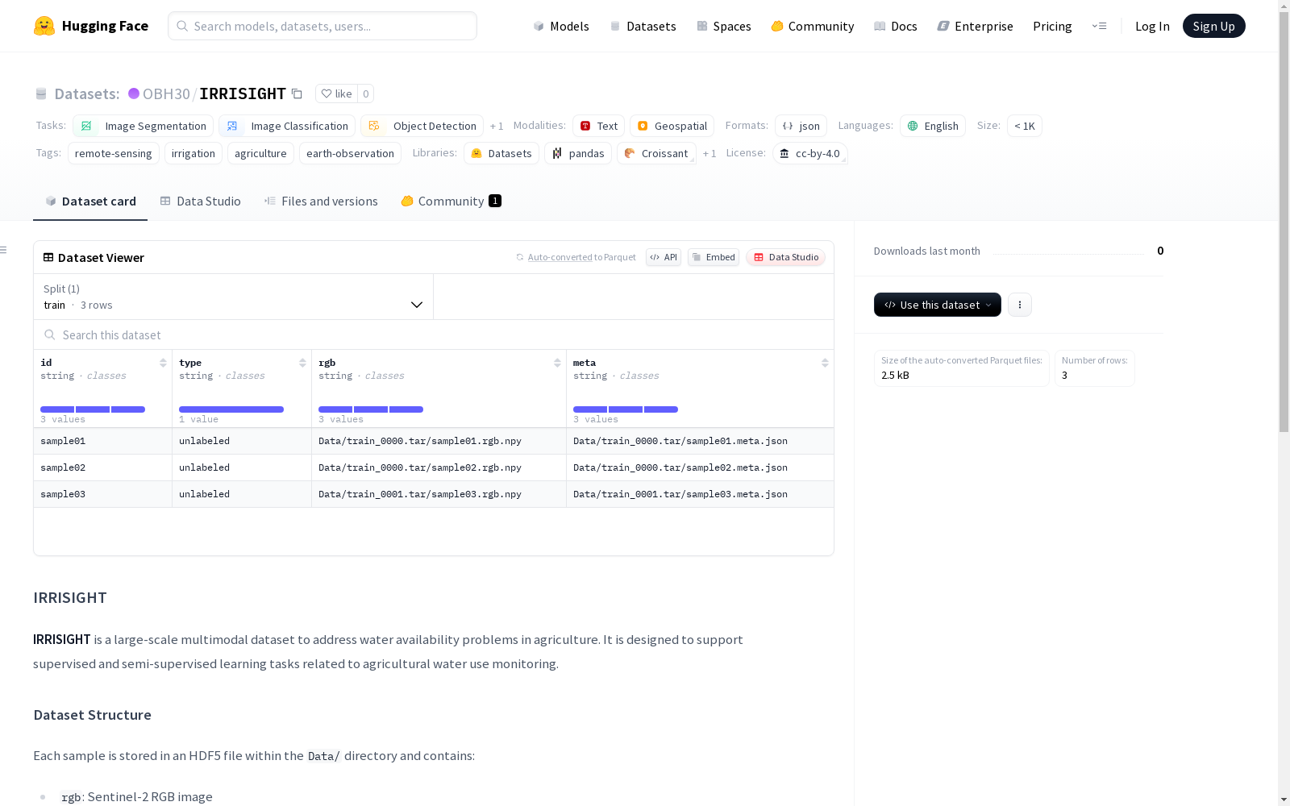Click the < 1K size tag
1290x806 pixels.
click(x=1025, y=126)
